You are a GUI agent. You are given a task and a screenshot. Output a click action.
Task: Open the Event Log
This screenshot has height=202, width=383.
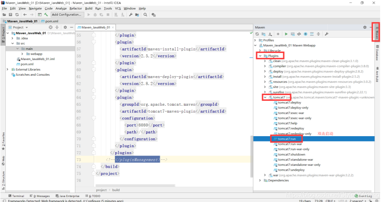(364, 196)
